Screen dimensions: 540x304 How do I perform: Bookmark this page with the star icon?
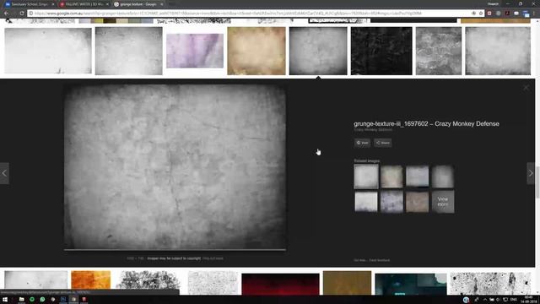click(481, 14)
